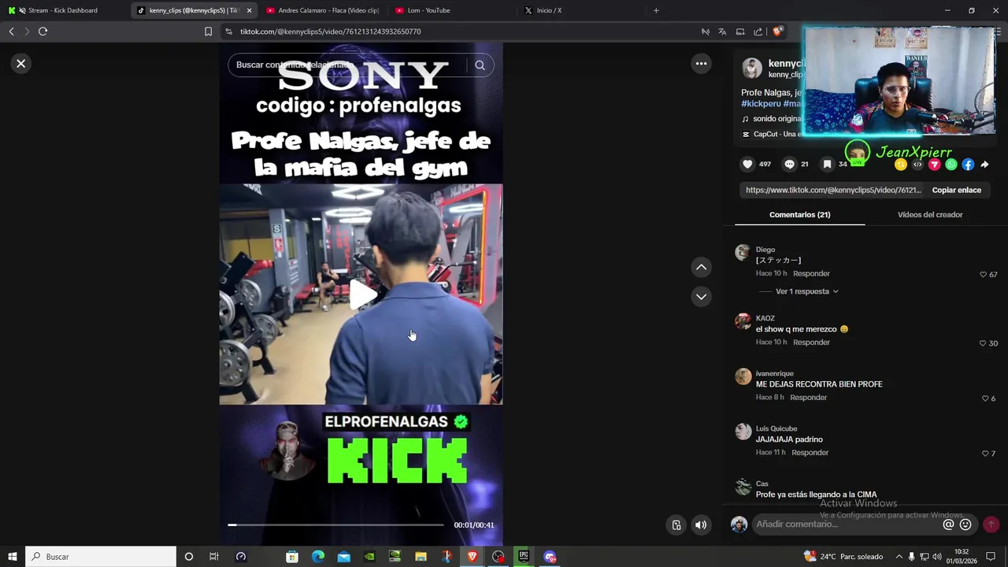1008x567 pixels.
Task: Close the kenny_clips TikTok browser tab
Action: tap(249, 10)
